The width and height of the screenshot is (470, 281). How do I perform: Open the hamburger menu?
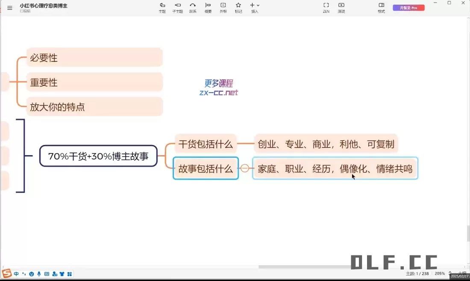pos(9,7)
